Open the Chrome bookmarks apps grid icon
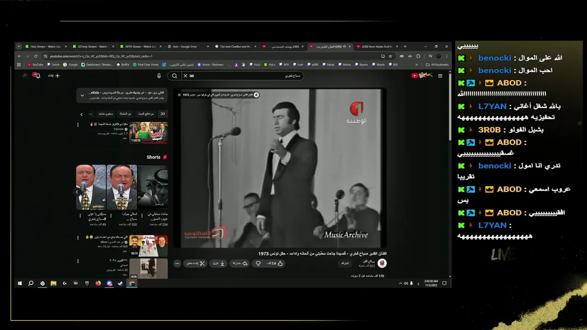Image resolution: width=587 pixels, height=330 pixels. 20,65
